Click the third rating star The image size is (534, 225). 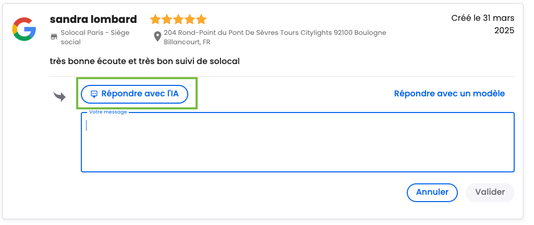178,19
